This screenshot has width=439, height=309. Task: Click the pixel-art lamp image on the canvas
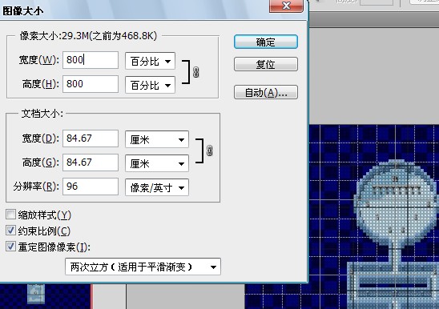click(x=393, y=234)
